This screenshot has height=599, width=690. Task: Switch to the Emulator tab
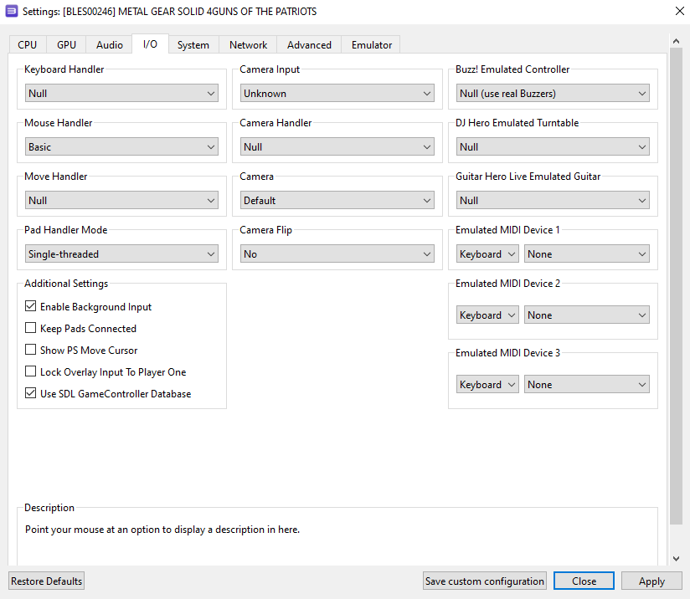372,45
